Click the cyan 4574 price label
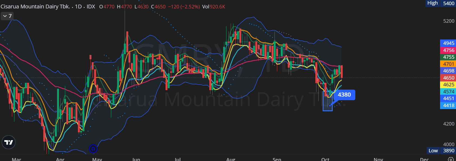This screenshot has height=161, width=456. tap(448, 92)
